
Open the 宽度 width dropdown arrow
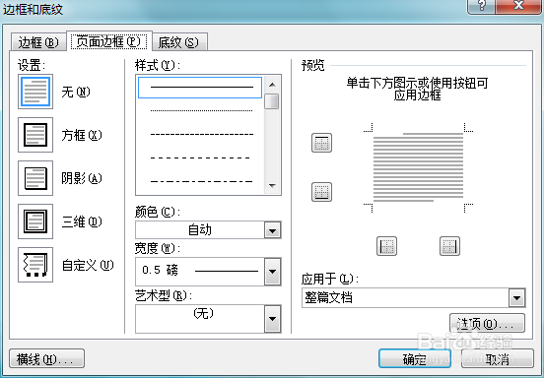click(272, 272)
